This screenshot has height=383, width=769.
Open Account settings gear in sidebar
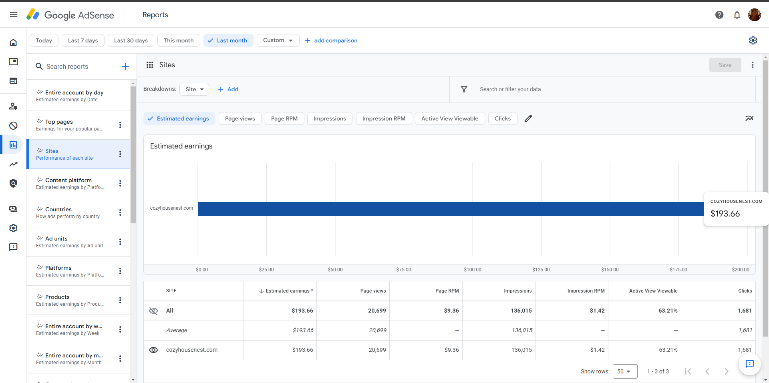13,228
